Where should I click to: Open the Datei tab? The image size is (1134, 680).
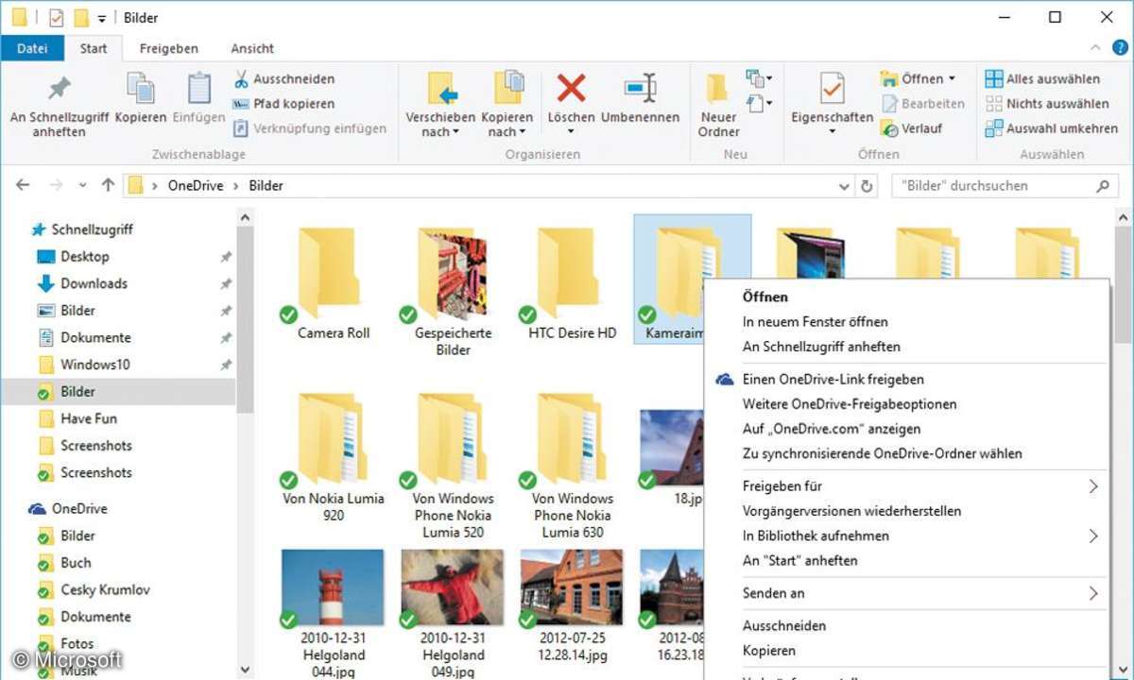(x=32, y=48)
